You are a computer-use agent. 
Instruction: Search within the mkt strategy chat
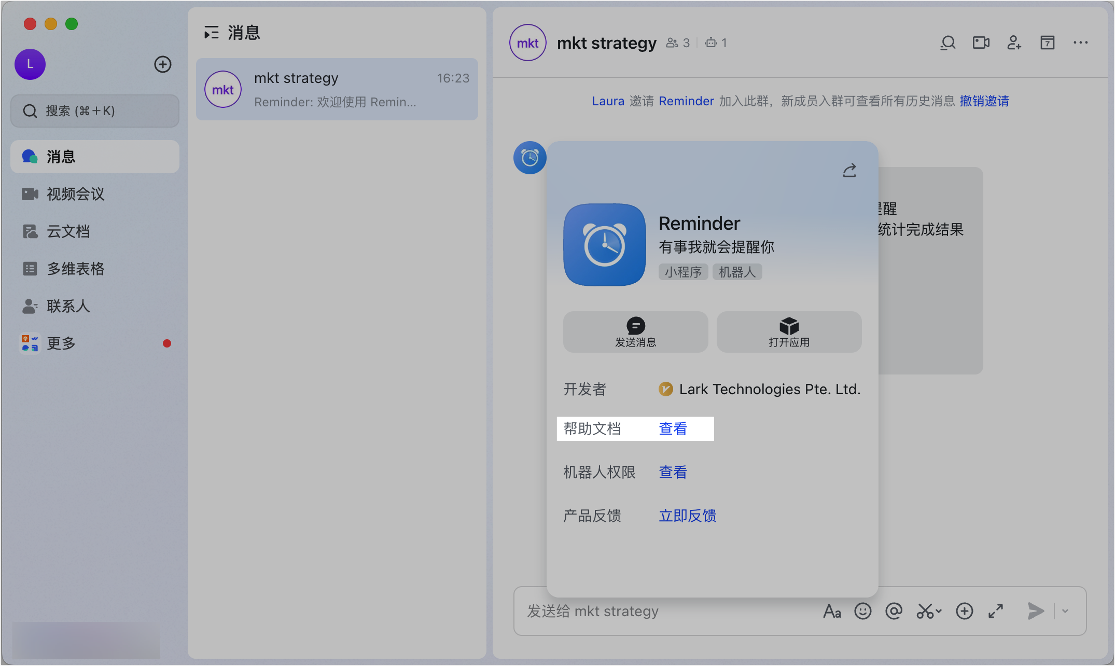pos(948,43)
